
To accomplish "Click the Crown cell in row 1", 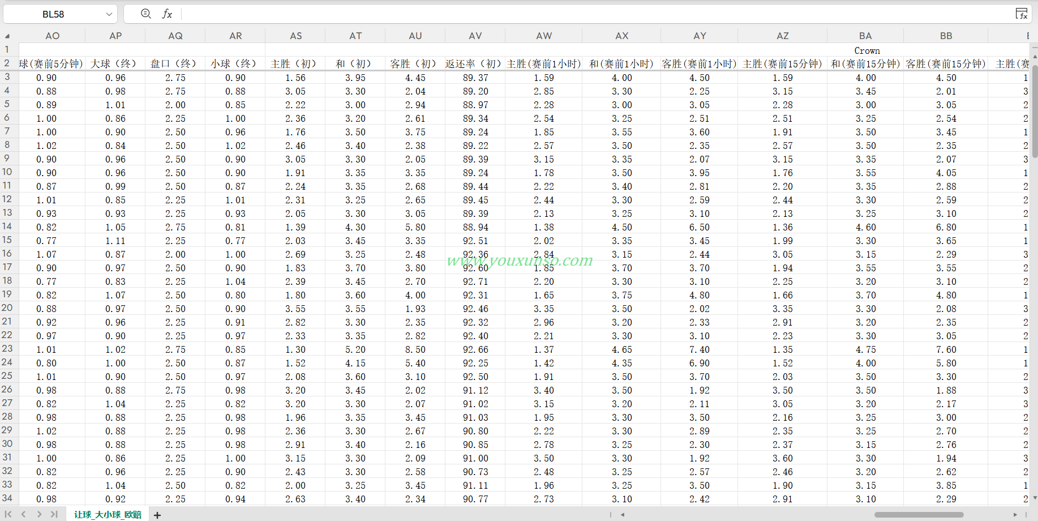I will [867, 50].
